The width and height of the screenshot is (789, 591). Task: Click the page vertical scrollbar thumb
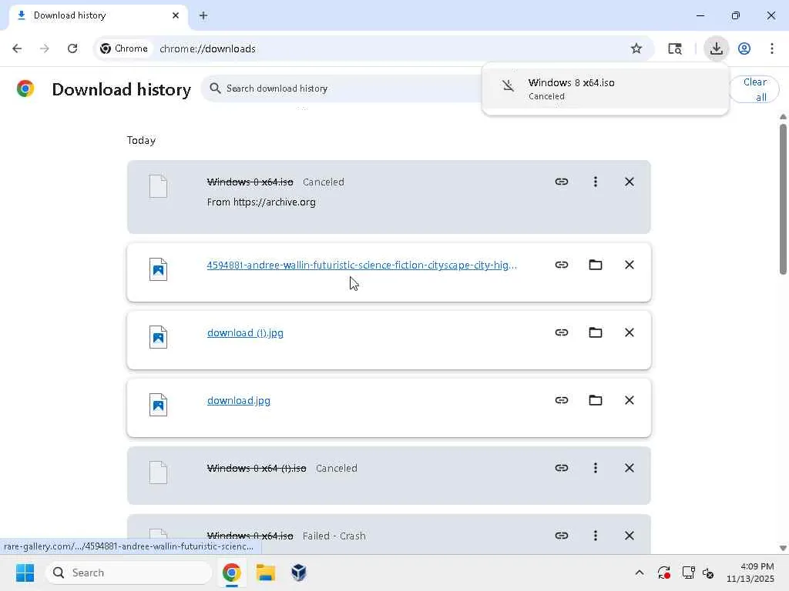[783, 199]
